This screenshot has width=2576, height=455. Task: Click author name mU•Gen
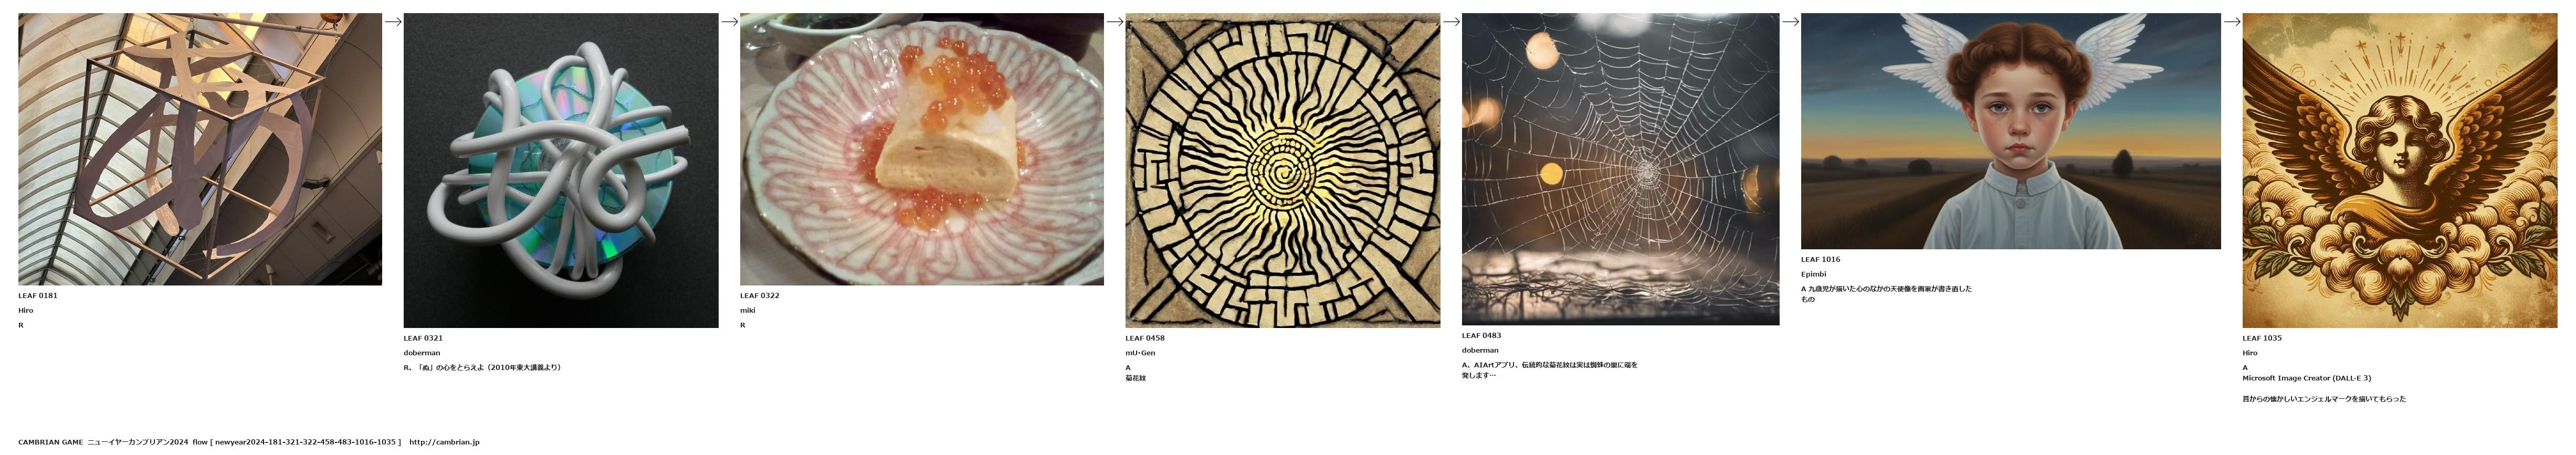pyautogui.click(x=1140, y=353)
